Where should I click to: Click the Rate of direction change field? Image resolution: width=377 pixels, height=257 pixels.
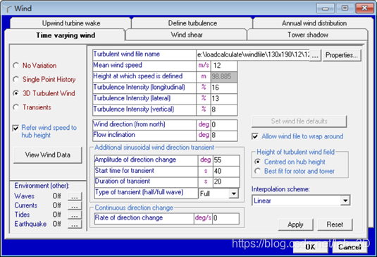(225, 218)
